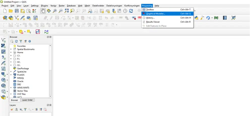Select the GeoPackage item in Browser
This screenshot has height=116, width=250.
[23, 69]
